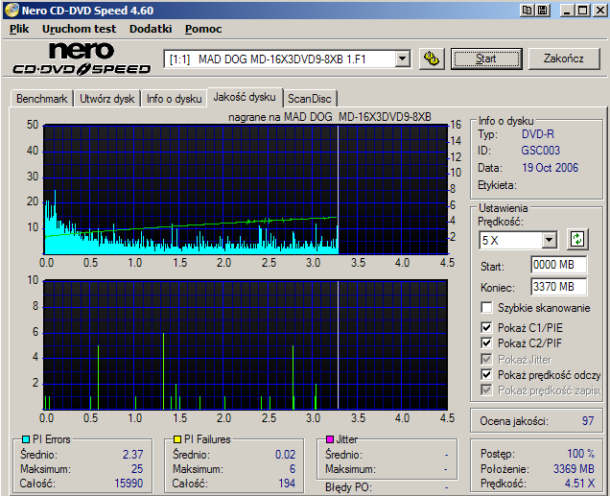Switch to the Benchmark tab
This screenshot has height=496, width=610.
(x=41, y=99)
